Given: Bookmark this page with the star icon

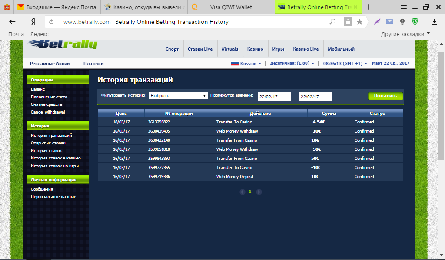Looking at the screenshot, I should click(x=359, y=22).
